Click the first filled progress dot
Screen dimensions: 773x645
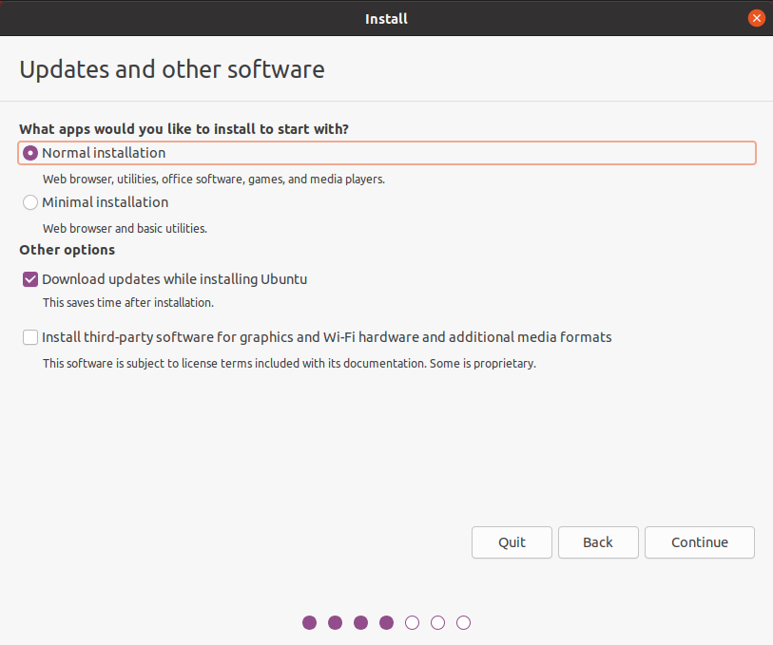pyautogui.click(x=309, y=623)
